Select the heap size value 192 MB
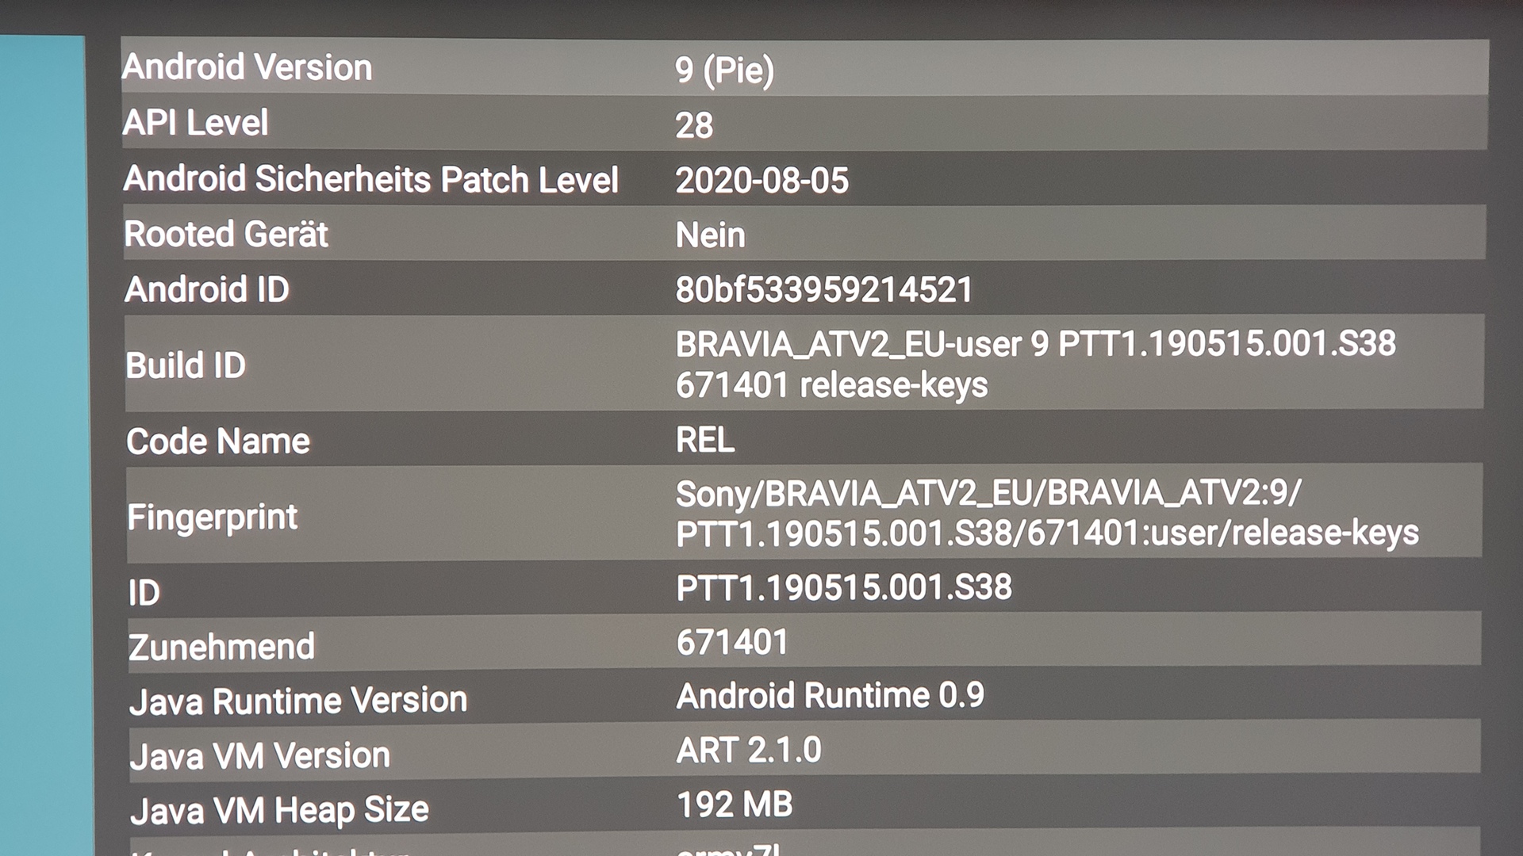1523x856 pixels. pyautogui.click(x=735, y=805)
